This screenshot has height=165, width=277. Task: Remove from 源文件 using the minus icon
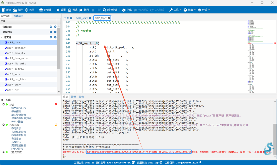(x=55, y=37)
